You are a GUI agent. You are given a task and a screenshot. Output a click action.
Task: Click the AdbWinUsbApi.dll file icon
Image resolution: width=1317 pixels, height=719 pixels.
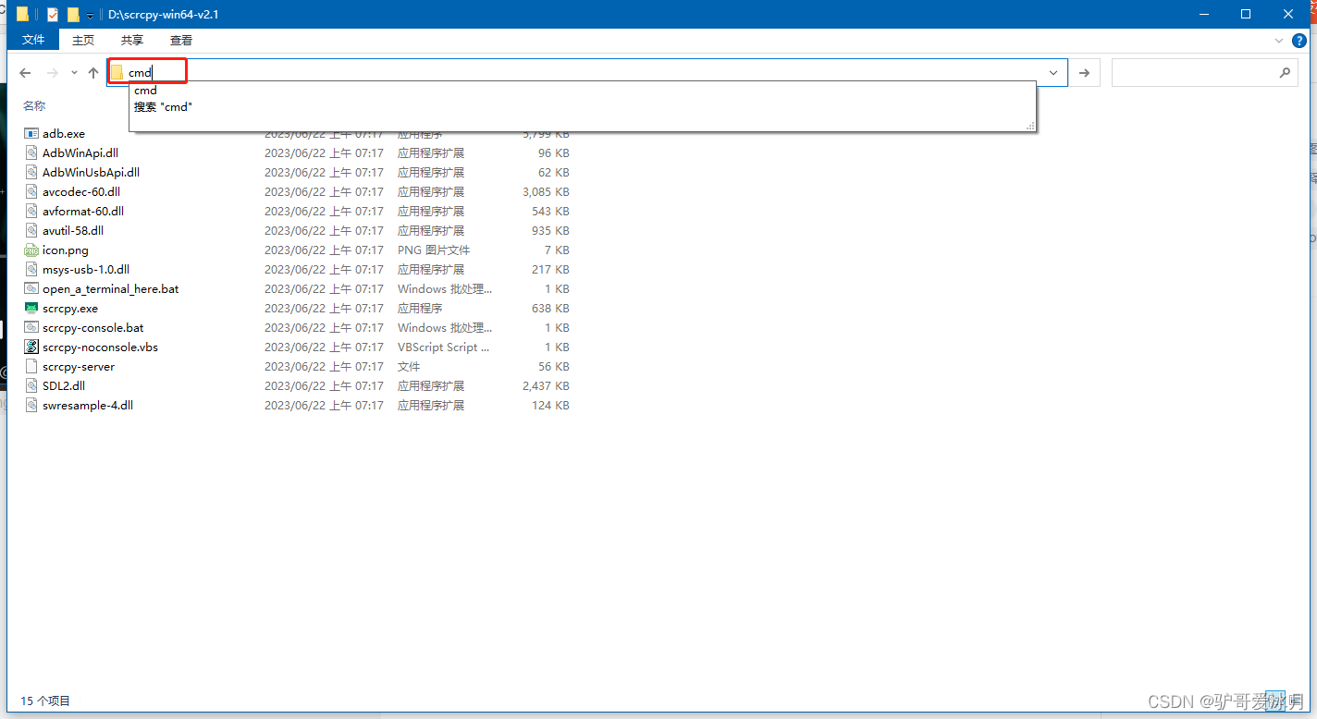[31, 173]
